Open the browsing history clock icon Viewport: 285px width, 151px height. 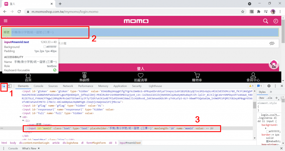(x=276, y=21)
